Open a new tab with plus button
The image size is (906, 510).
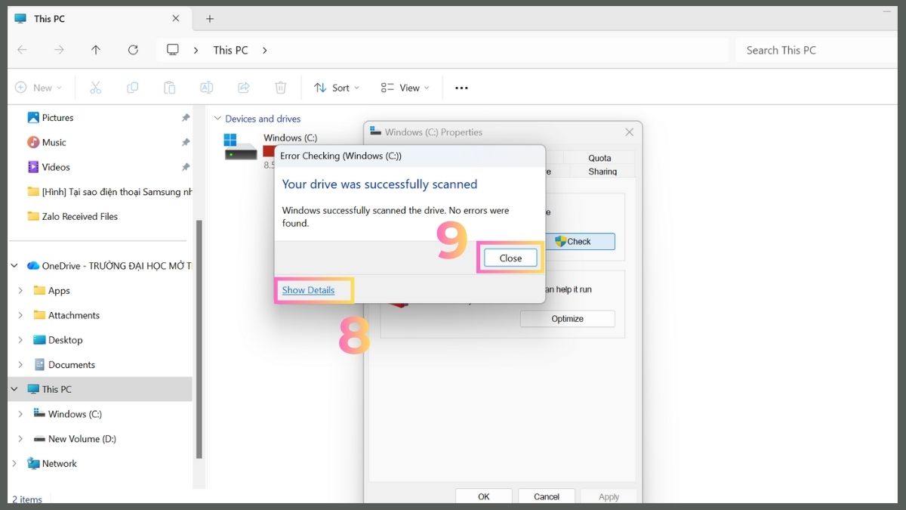[x=210, y=19]
